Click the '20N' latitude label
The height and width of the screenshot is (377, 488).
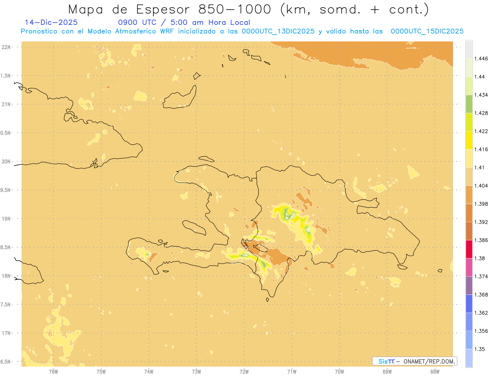click(7, 161)
